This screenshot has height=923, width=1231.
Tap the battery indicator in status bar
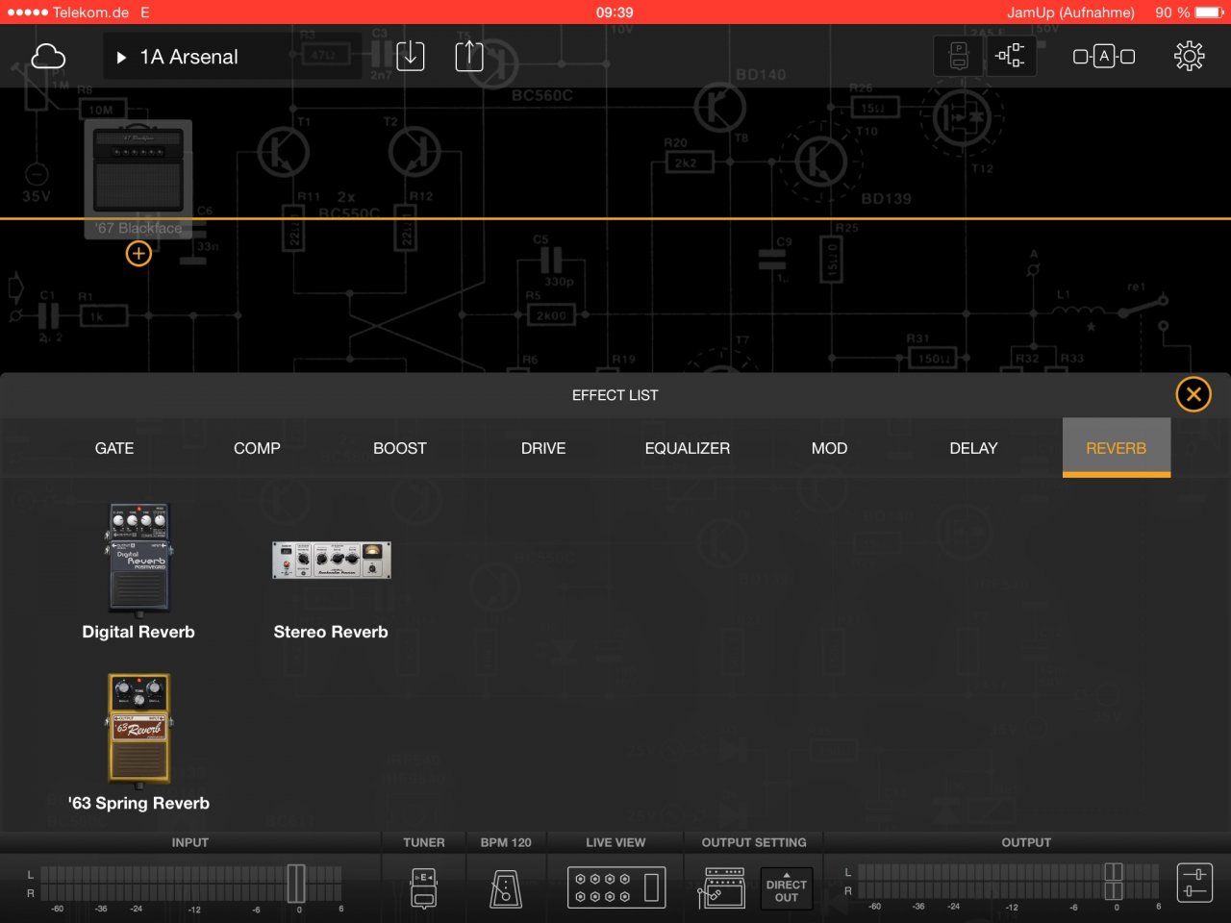point(1209,12)
